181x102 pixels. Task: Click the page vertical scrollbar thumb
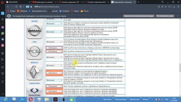[x=180, y=68]
